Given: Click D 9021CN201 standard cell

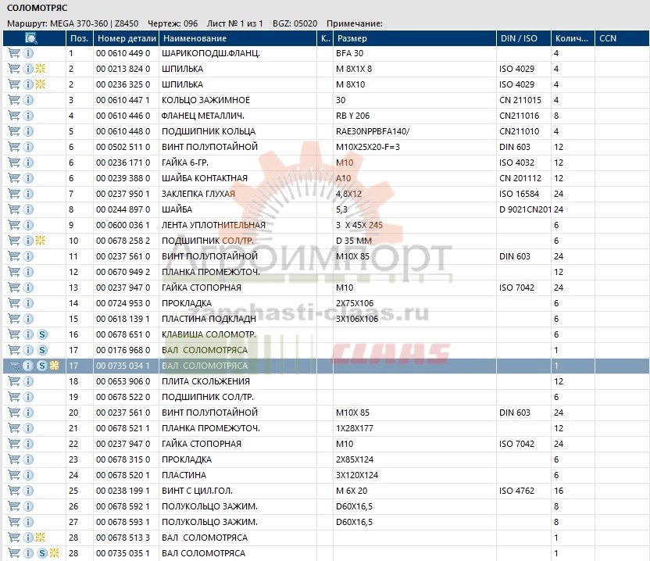Looking at the screenshot, I should [525, 209].
